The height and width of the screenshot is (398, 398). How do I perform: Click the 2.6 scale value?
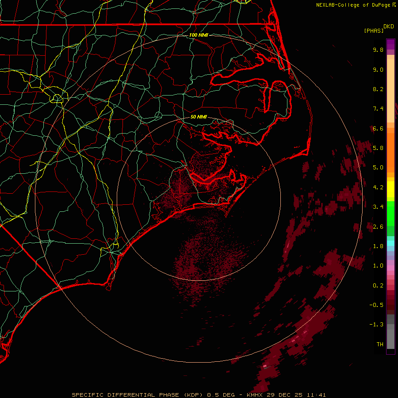(378, 227)
